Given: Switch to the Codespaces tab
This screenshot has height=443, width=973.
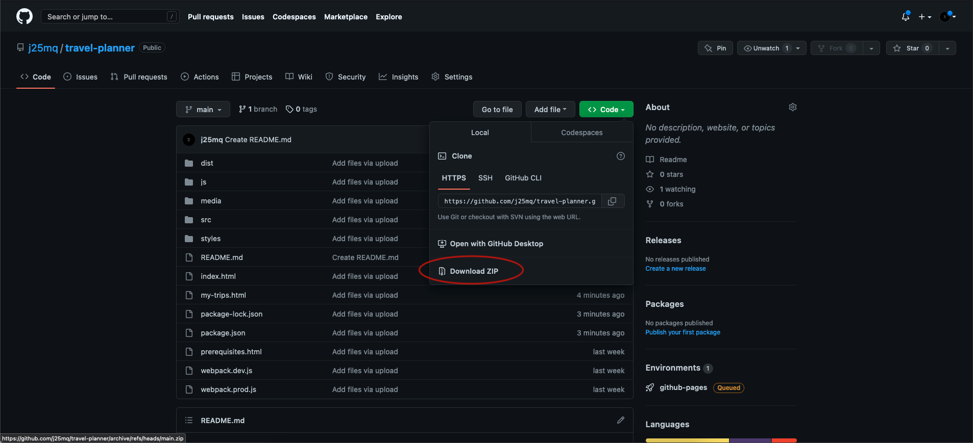Looking at the screenshot, I should (x=582, y=133).
